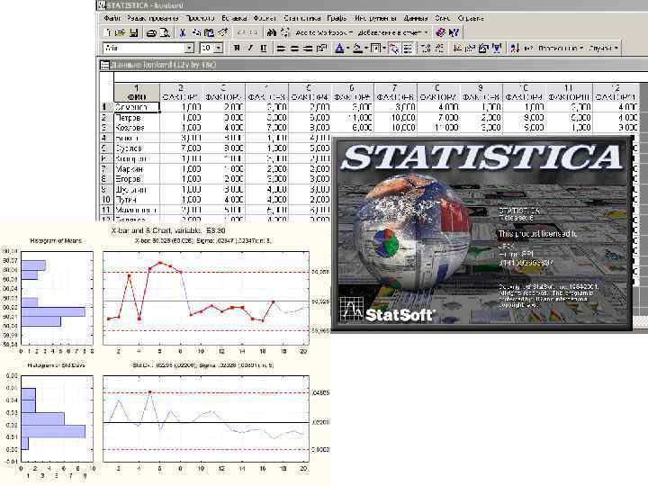Sort the data using the sort arrows icon
The image size is (648, 486).
515,48
